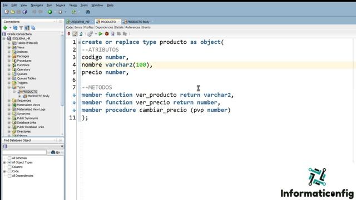Click line number 11 in the editor gutter
Image resolution: width=356 pixels, height=200 pixels.
(x=72, y=118)
